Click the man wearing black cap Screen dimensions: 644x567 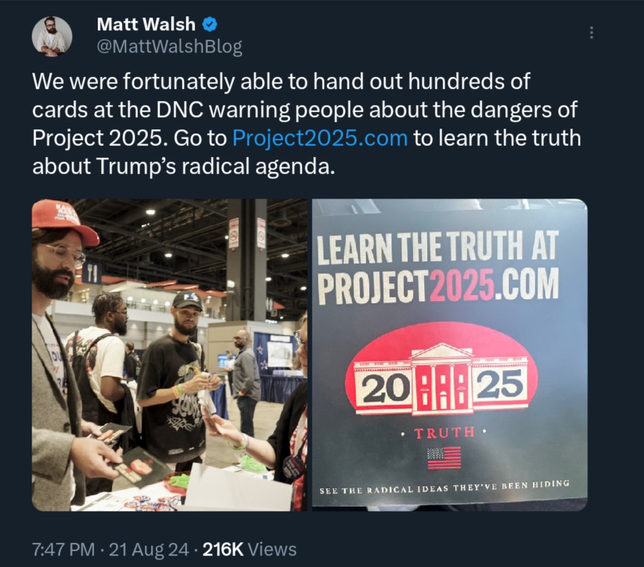176,380
